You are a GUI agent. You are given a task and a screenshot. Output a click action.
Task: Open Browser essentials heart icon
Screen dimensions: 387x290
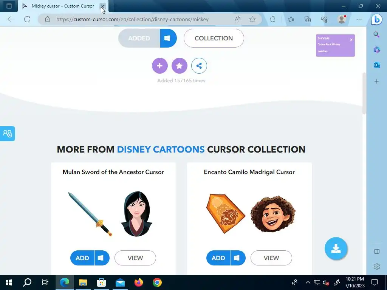[324, 19]
